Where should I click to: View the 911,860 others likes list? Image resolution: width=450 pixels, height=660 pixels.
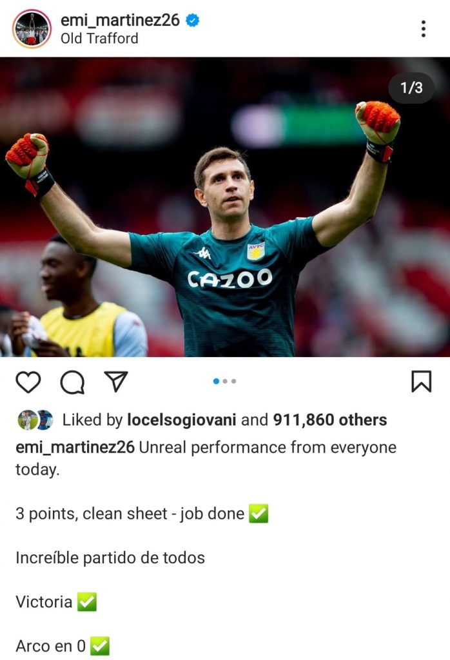pos(330,420)
